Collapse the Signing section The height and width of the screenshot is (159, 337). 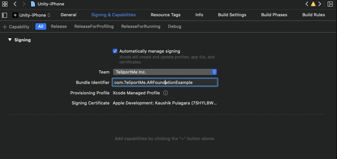(x=10, y=40)
